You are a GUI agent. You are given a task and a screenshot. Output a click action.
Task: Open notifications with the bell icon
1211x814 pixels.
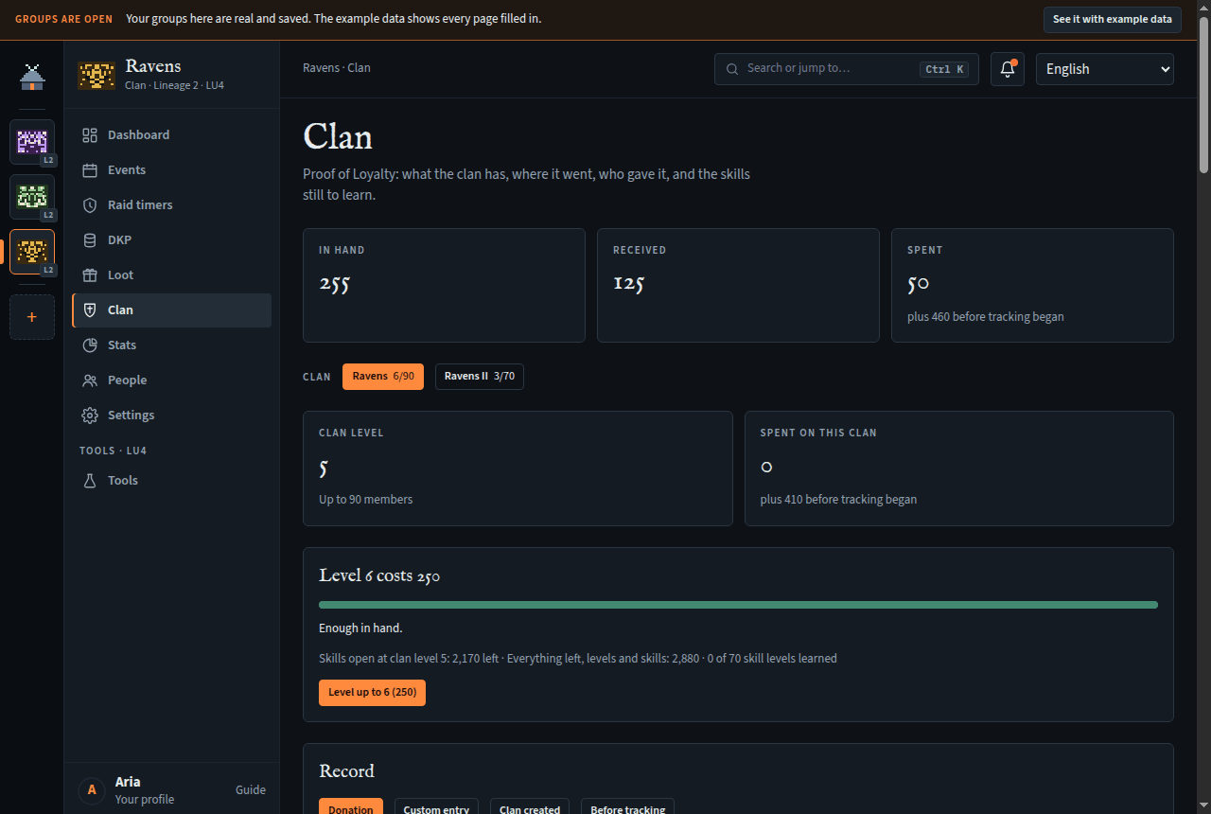1008,69
